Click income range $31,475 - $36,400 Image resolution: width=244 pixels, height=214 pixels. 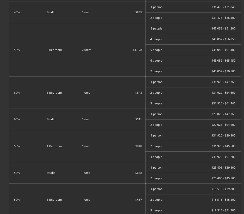(223, 18)
